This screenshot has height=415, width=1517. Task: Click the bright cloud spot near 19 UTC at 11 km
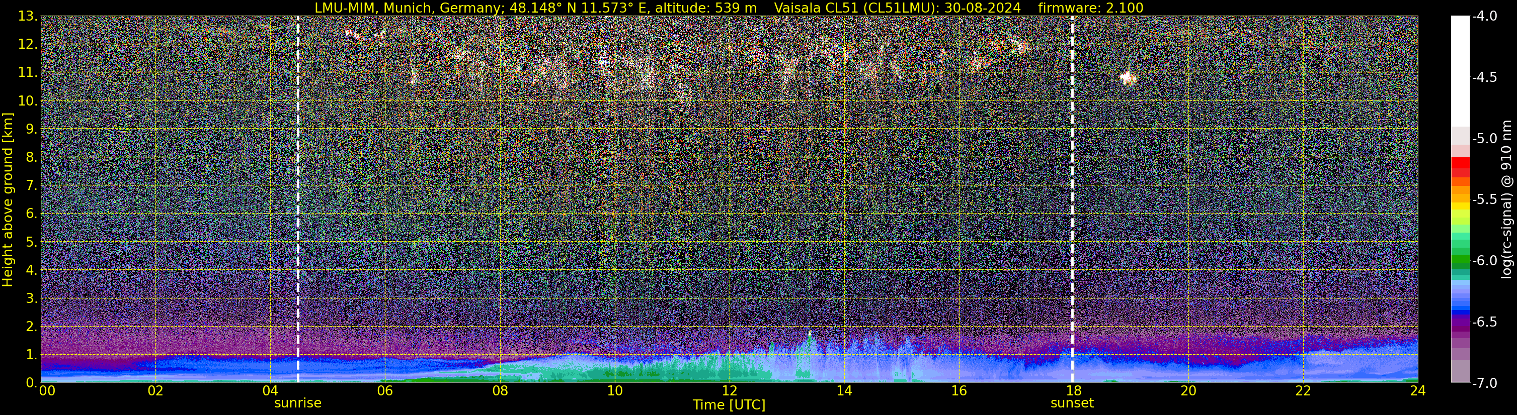[1129, 77]
